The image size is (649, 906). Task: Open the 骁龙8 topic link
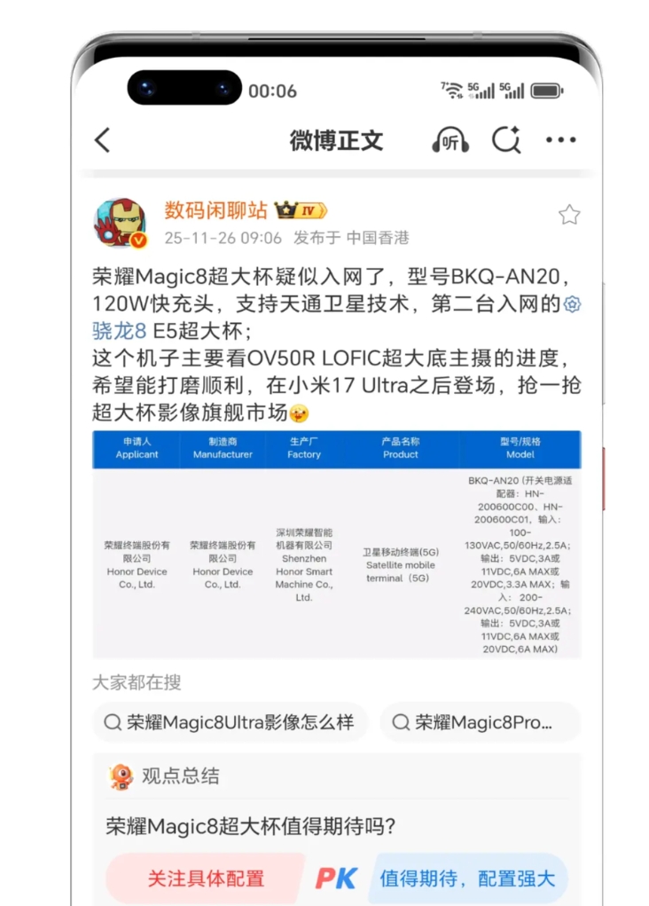pos(119,331)
